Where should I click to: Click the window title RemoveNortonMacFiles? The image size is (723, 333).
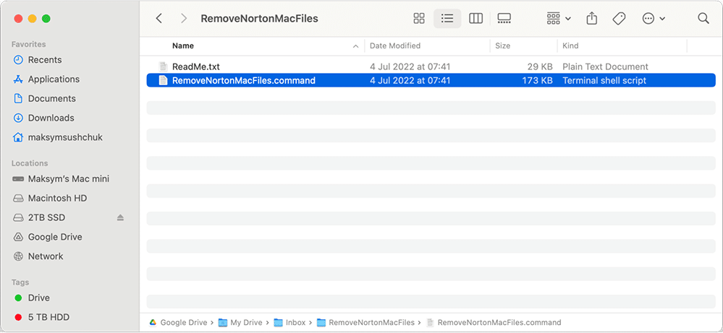click(260, 18)
